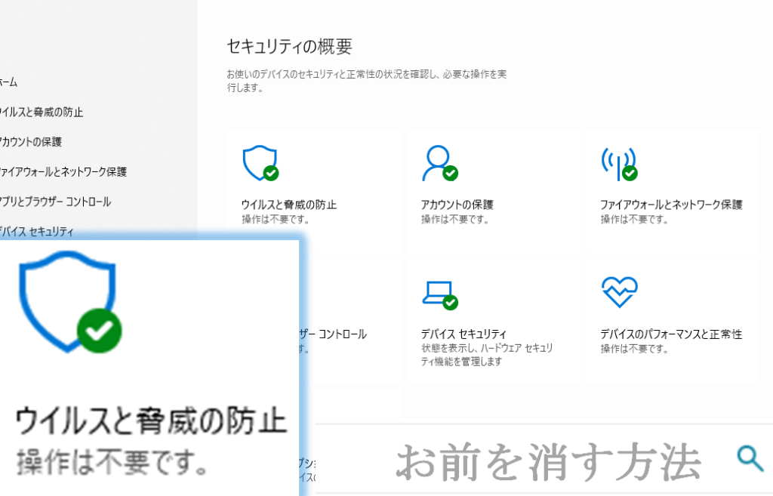Open アカウントの保護 from the sidebar
The image size is (773, 496).
(x=31, y=142)
